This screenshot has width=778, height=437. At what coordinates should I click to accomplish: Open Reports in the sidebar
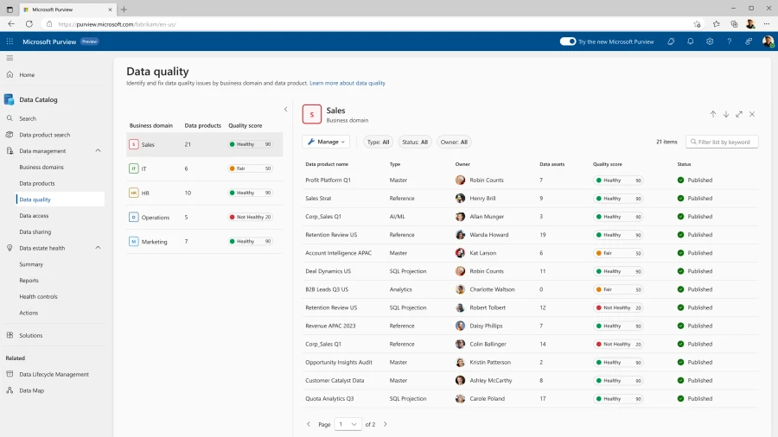coord(29,281)
